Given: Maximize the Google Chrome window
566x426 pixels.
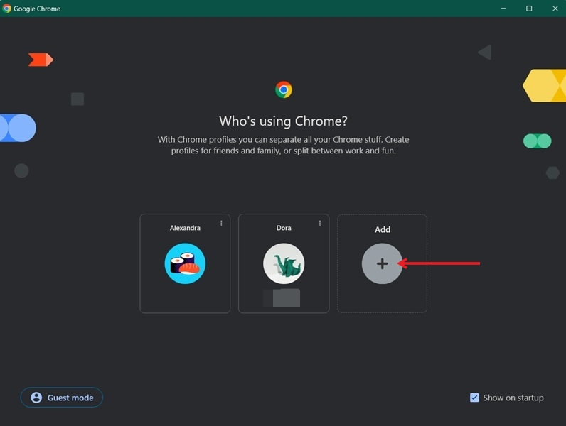Looking at the screenshot, I should coord(529,9).
